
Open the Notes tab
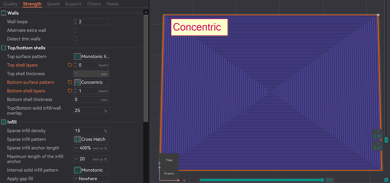pos(112,4)
